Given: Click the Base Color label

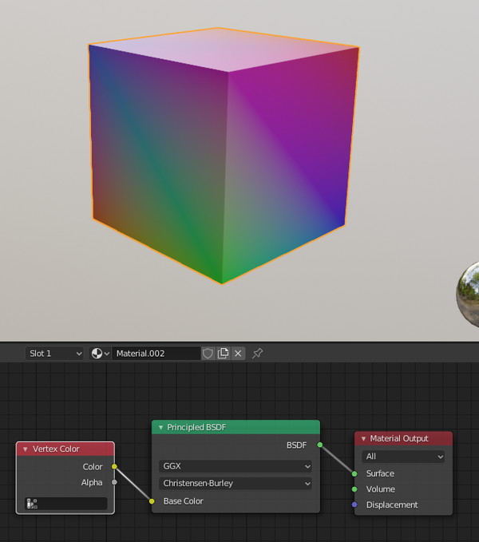Looking at the screenshot, I should 183,501.
